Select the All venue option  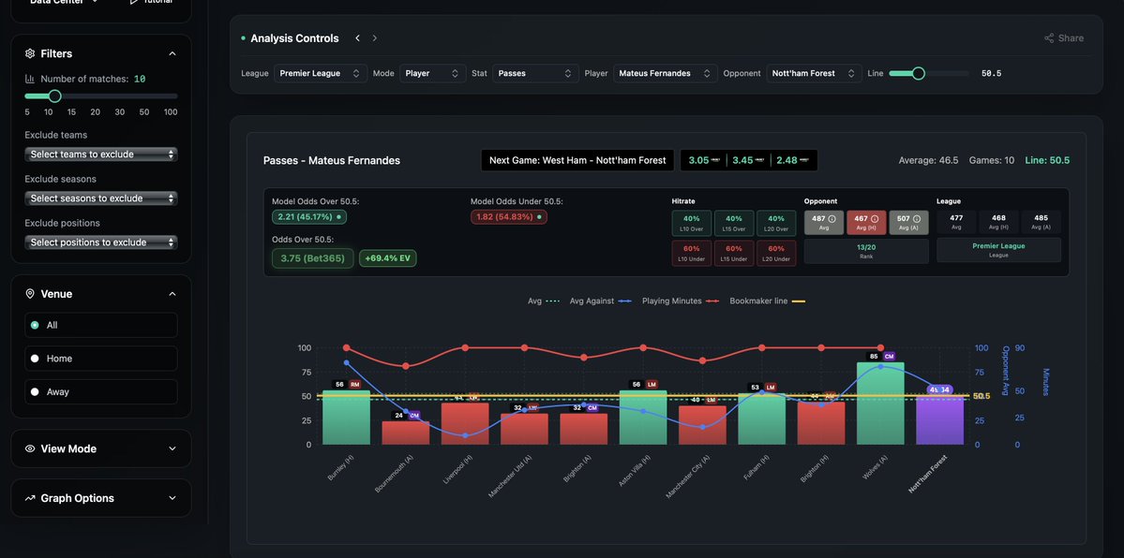pyautogui.click(x=101, y=325)
